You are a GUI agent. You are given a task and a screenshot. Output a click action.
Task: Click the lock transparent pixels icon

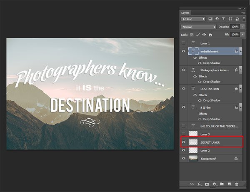point(191,34)
